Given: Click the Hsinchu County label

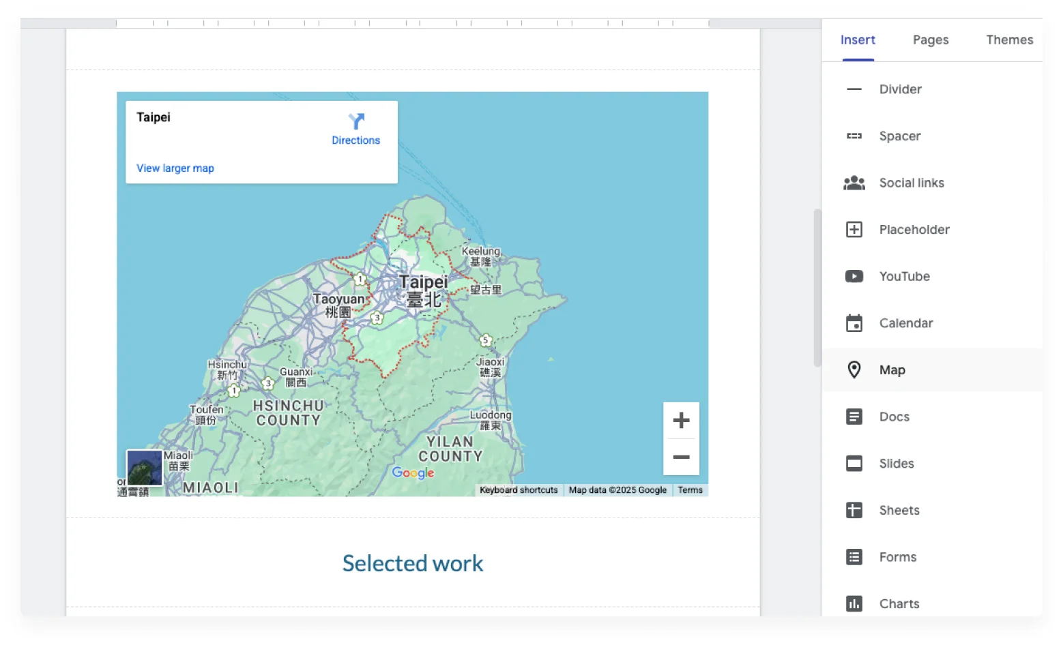Looking at the screenshot, I should click(x=288, y=413).
